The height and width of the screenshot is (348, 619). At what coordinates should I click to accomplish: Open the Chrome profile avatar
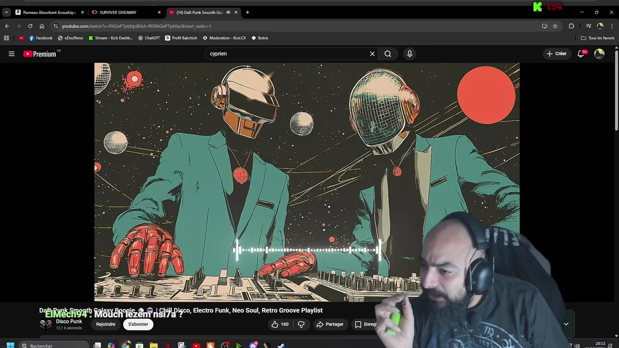tap(600, 26)
